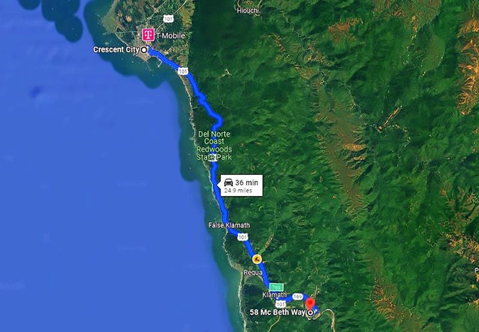
Task: Click the False Klamath place label
Action: click(229, 225)
